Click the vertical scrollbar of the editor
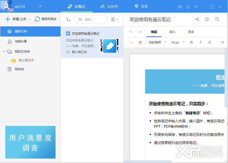The image size is (228, 163). [x=226, y=77]
